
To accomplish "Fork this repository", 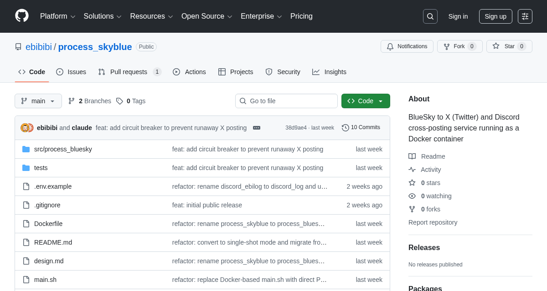I will coord(459,46).
